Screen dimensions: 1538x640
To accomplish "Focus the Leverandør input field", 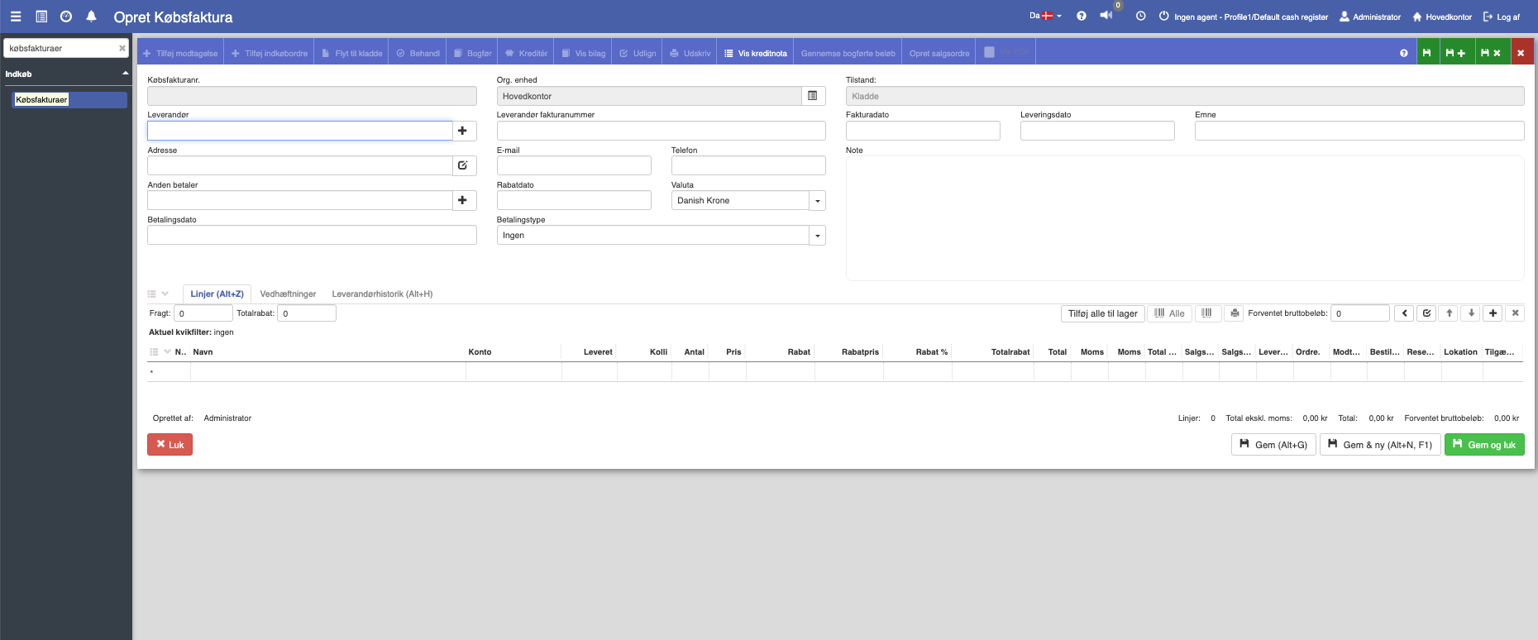I will 300,131.
